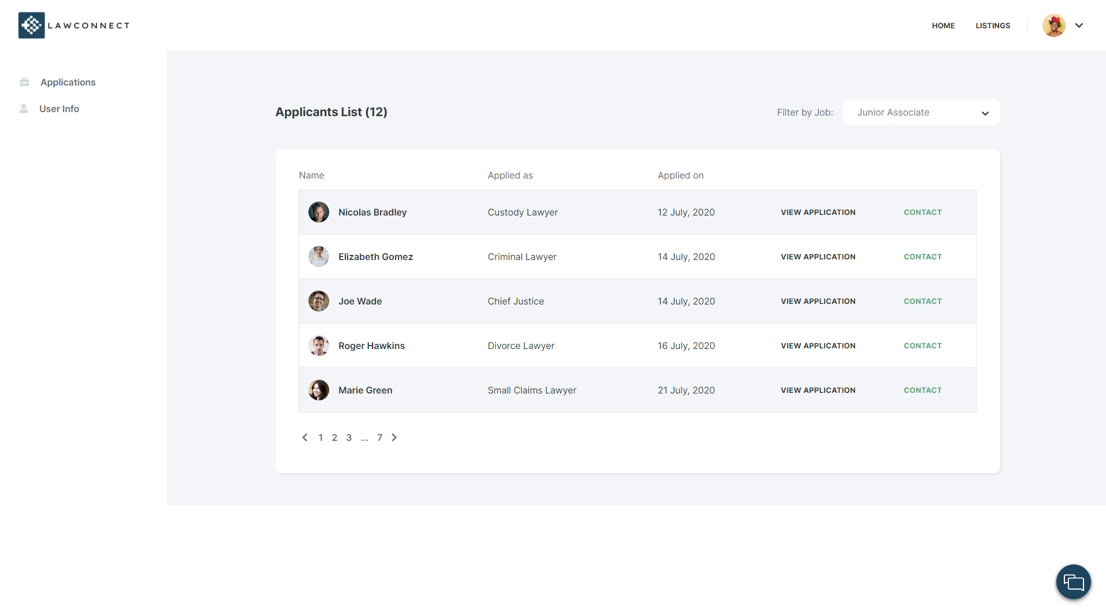
Task: Open the chat widget icon
Action: click(x=1073, y=581)
